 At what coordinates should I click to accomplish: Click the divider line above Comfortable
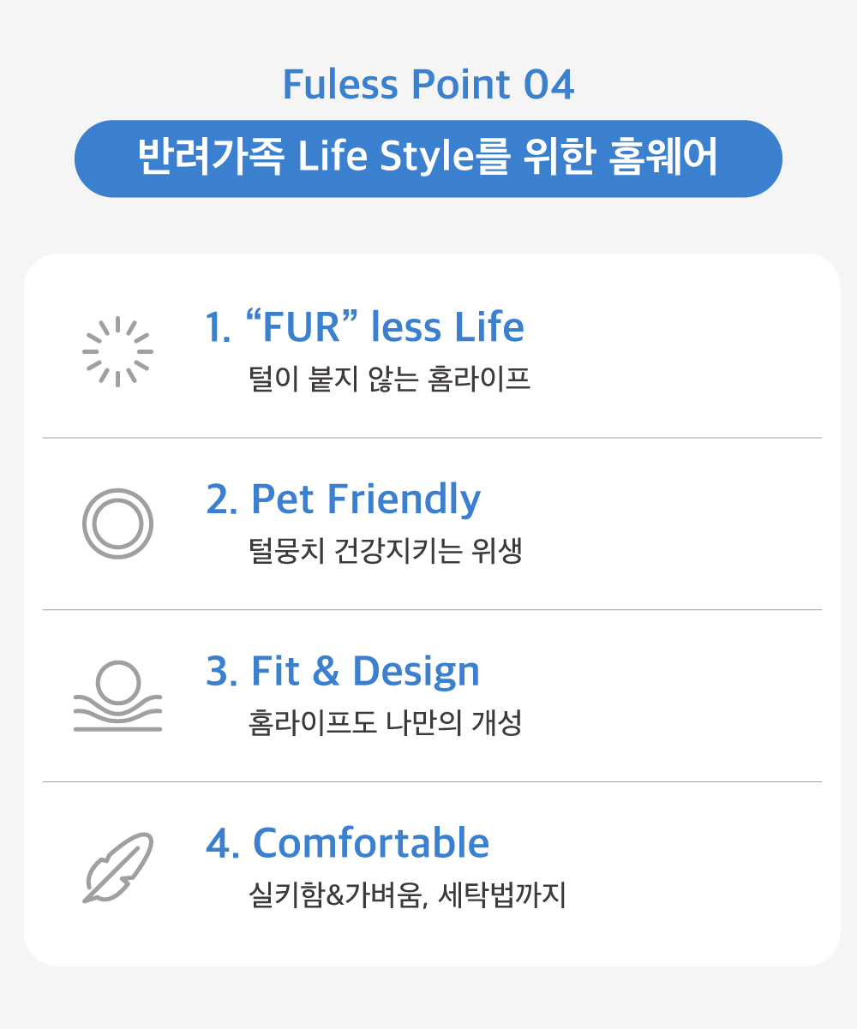point(432,781)
